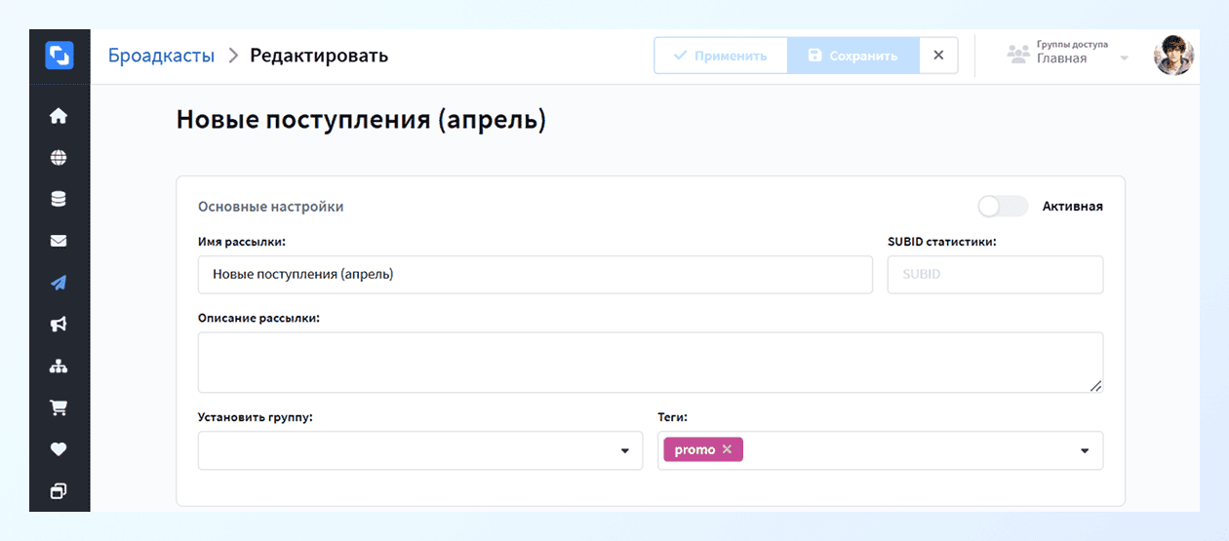1229x541 pixels.
Task: Click the X close button near Сохранить
Action: click(x=938, y=56)
